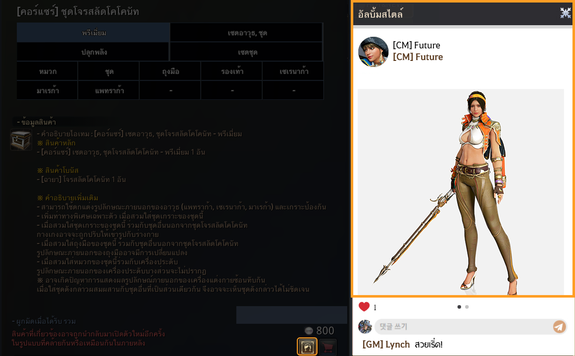Open [CM] Future round profile avatar
This screenshot has height=356, width=575.
click(x=373, y=52)
